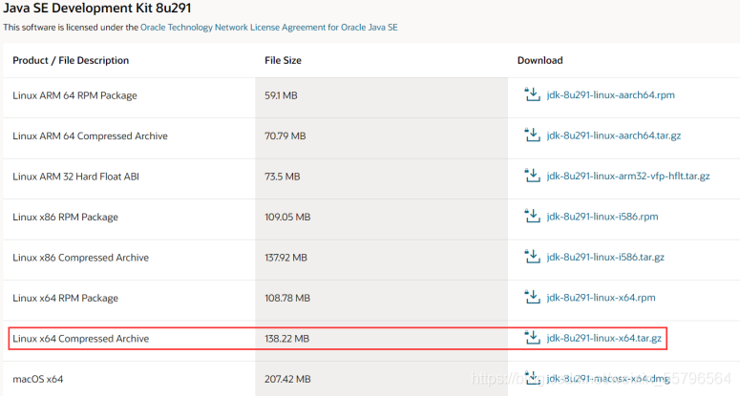Viewport: 740px width, 396px height.
Task: Select the macOS x64 text
Action: click(38, 379)
